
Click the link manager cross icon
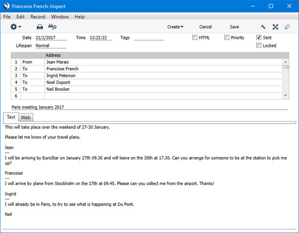point(275,27)
